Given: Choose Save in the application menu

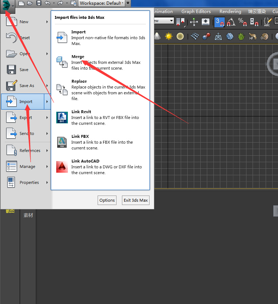Looking at the screenshot, I should coord(24,70).
